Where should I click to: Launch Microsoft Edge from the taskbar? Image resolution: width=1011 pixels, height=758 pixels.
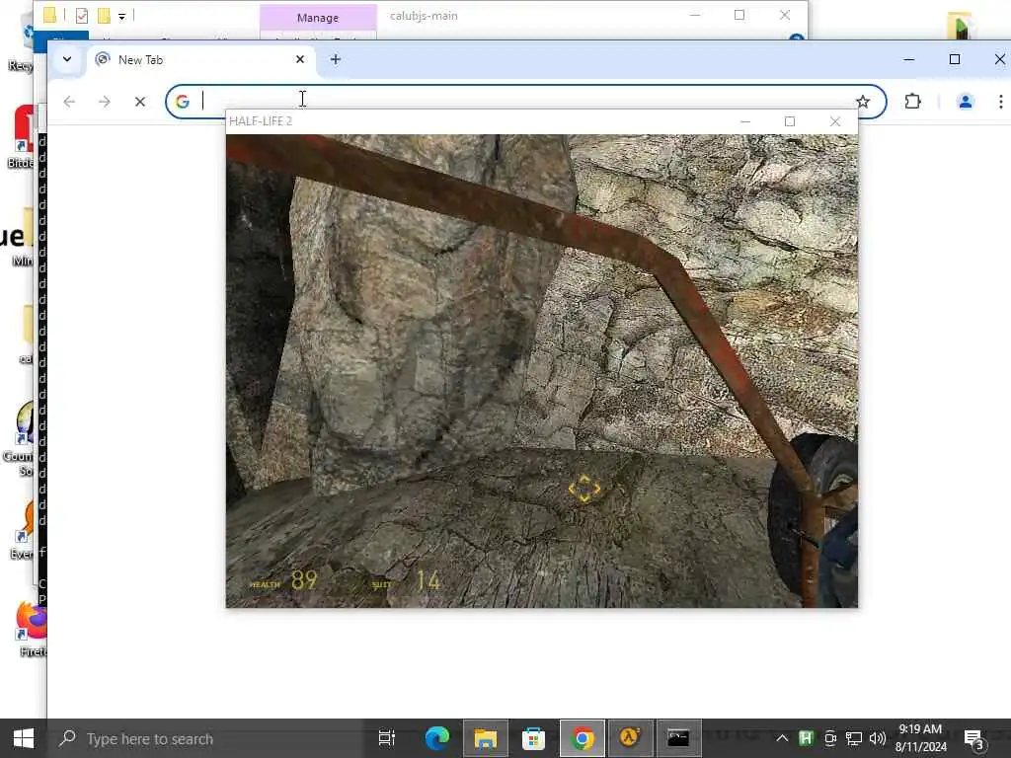(x=437, y=738)
